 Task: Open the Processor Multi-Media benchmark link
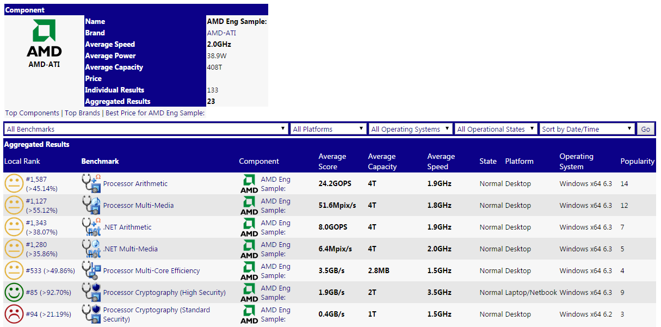[x=139, y=205]
